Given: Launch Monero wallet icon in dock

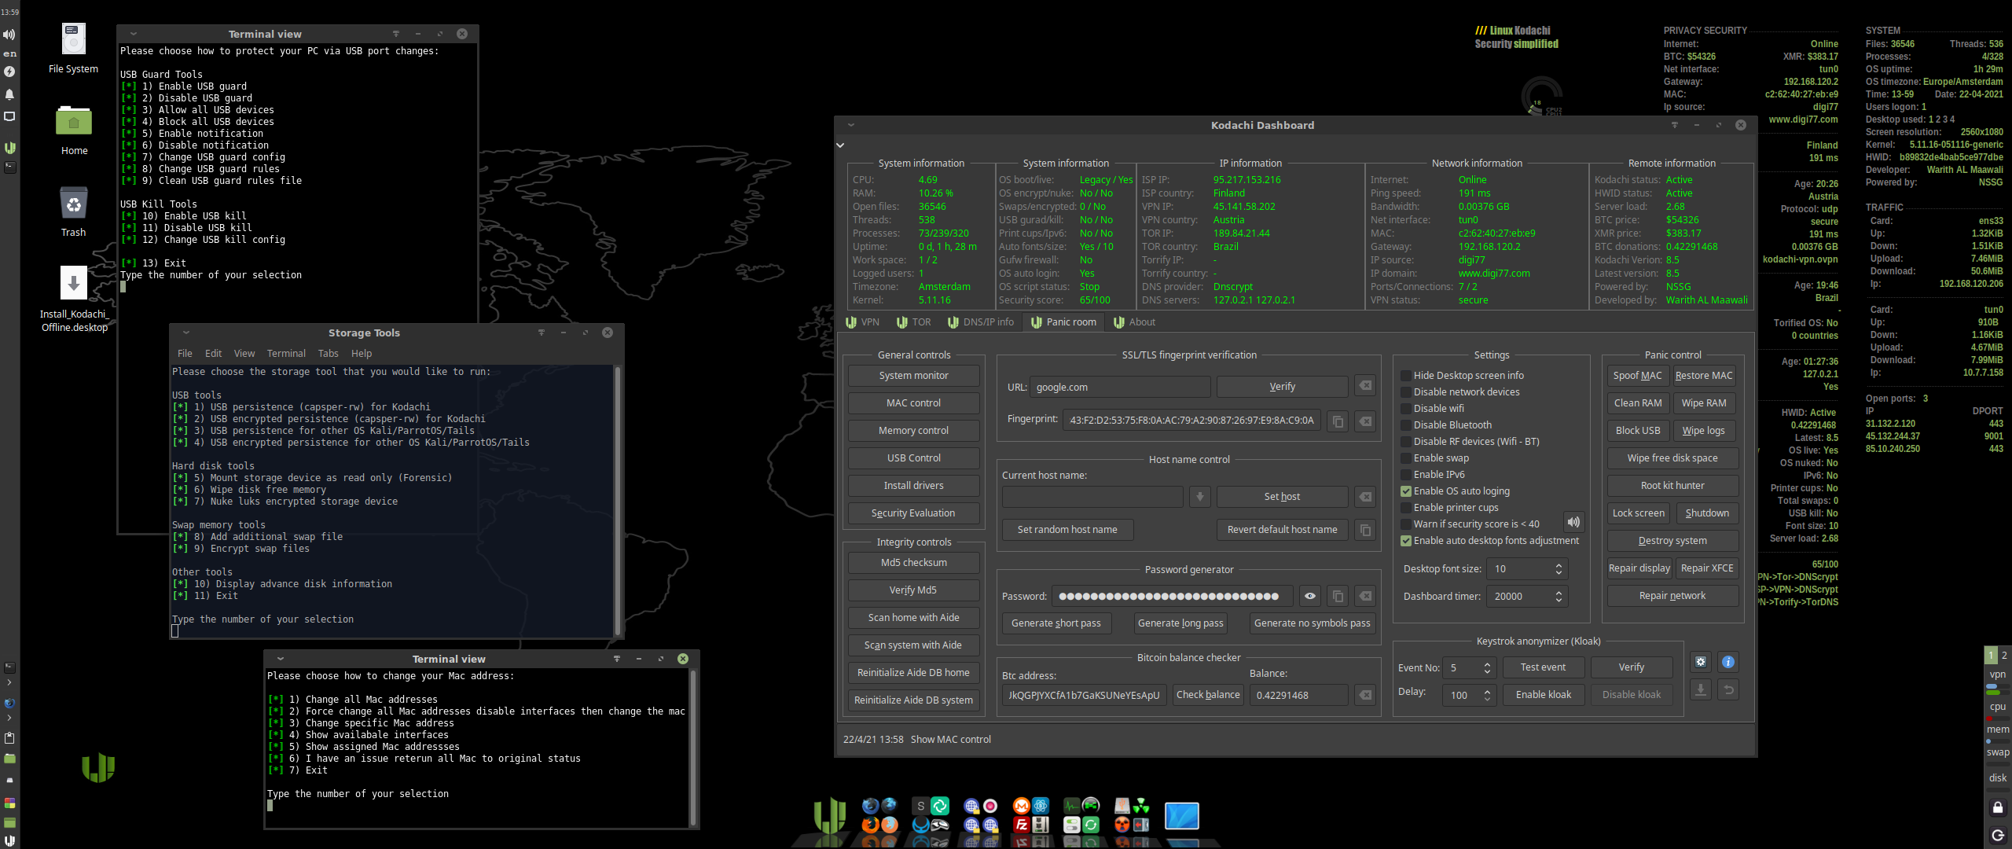Looking at the screenshot, I should coord(1021,806).
